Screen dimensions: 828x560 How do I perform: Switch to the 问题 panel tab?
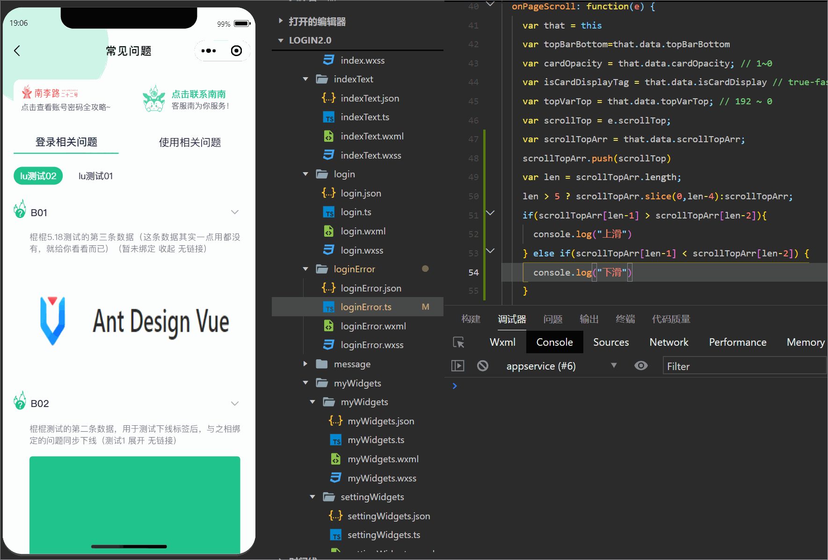point(553,319)
